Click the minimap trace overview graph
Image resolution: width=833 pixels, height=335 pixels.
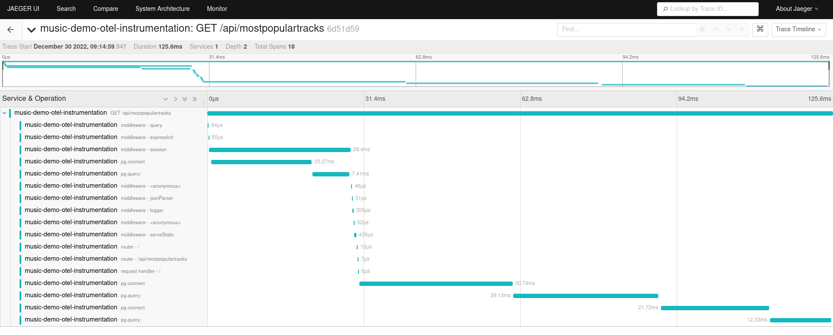tap(416, 74)
